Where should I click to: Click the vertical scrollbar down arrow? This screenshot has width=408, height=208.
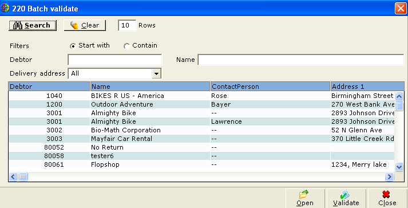(x=399, y=167)
